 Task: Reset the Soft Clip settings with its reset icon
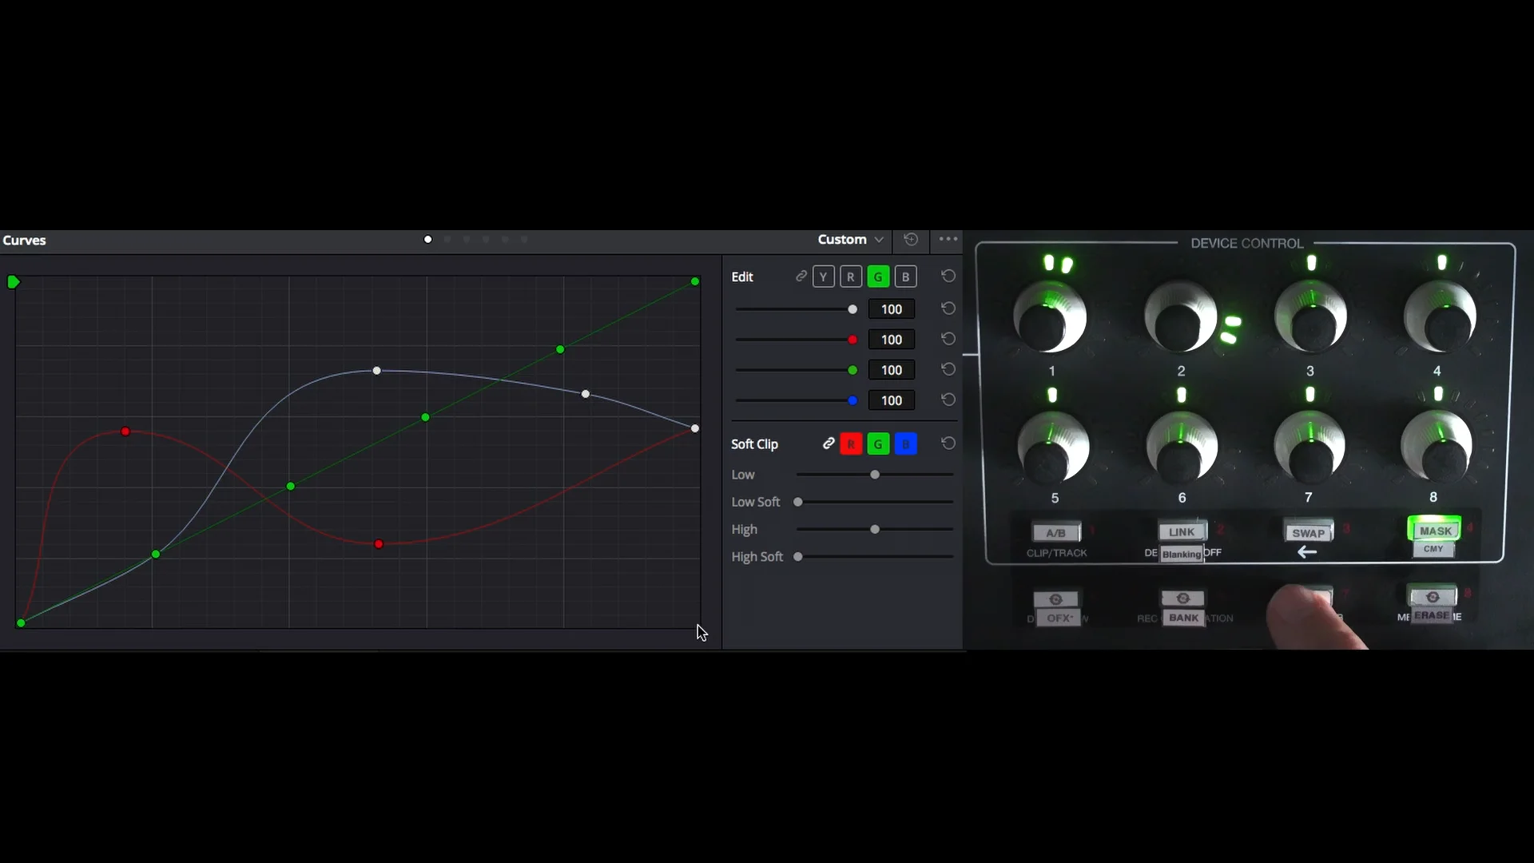[948, 443]
